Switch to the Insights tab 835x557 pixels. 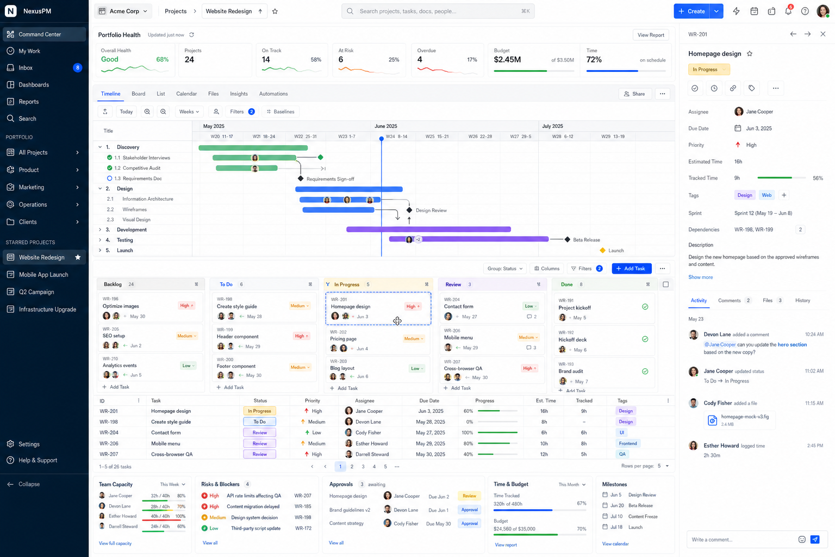click(239, 94)
